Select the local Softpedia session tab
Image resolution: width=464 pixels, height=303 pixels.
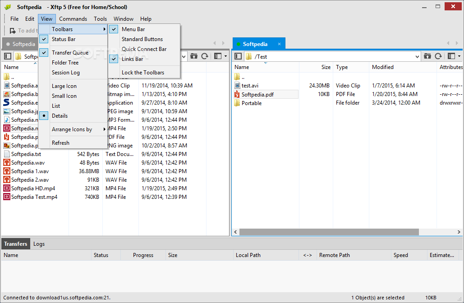coord(21,44)
